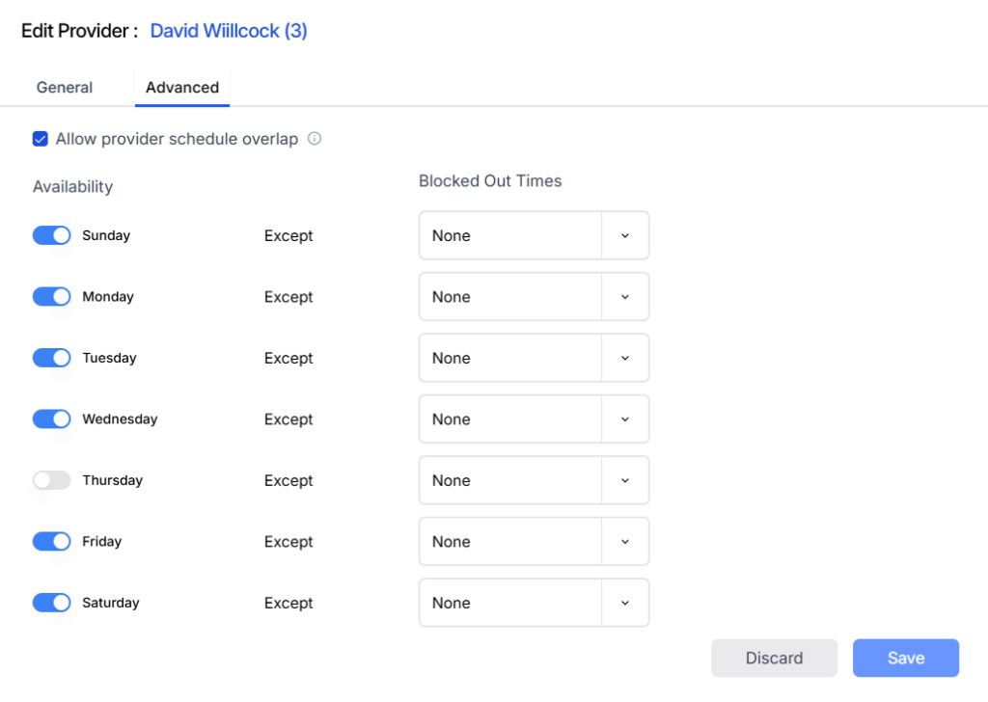This screenshot has width=988, height=702.
Task: Disable the Monday availability switch
Action: click(52, 297)
